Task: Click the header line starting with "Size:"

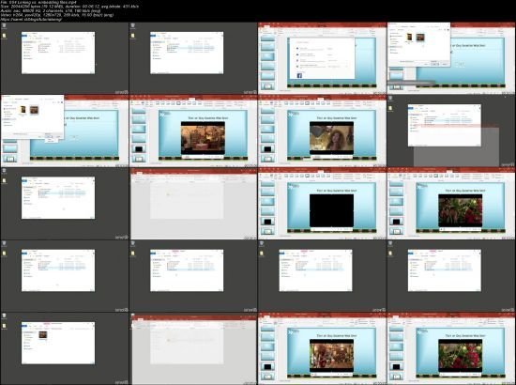Action: pos(69,7)
